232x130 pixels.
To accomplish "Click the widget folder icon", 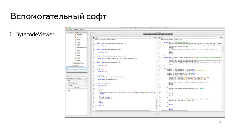I will (x=76, y=39).
